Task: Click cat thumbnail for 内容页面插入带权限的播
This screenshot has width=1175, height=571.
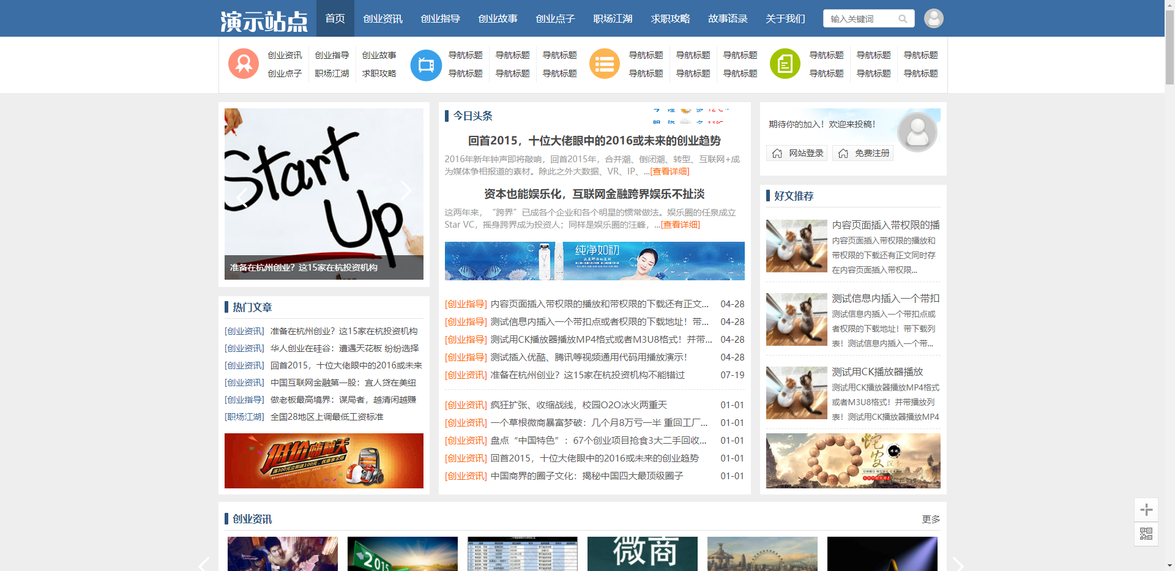Action: (x=797, y=246)
